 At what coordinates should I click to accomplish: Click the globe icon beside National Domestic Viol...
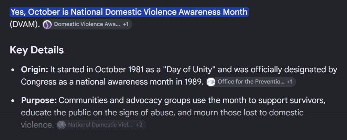(61, 125)
